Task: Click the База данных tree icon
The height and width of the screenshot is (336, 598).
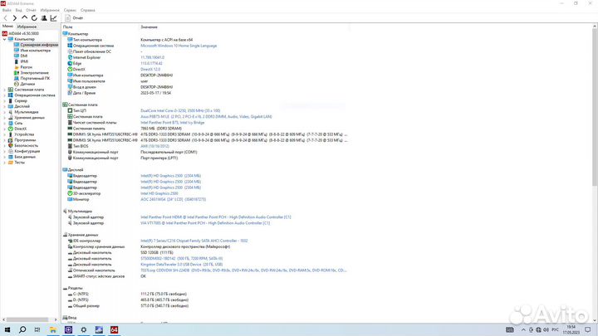Action: coord(11,157)
